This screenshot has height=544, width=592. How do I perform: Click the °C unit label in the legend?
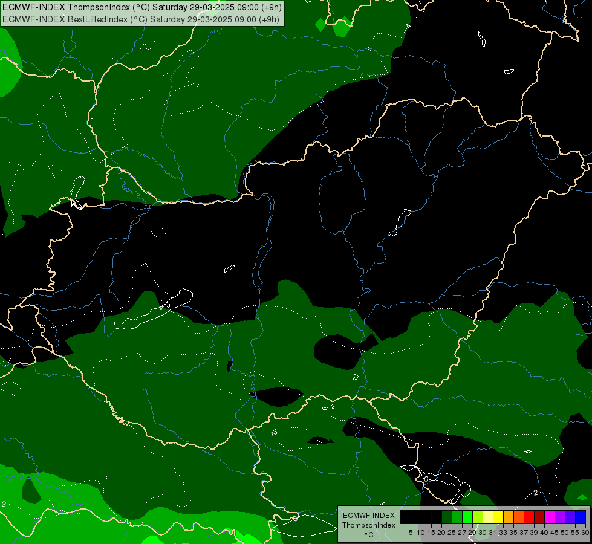pos(369,534)
